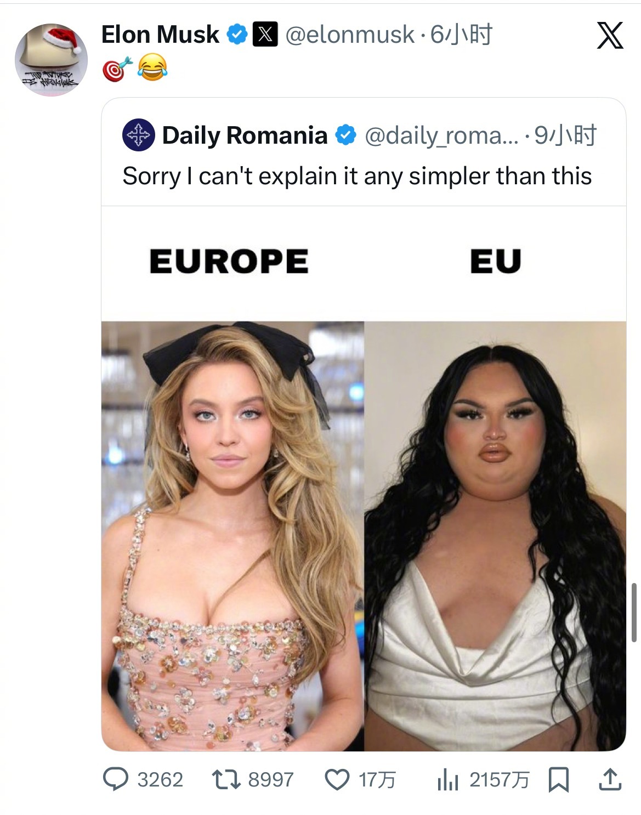
Task: Open the Daily Romania avatar icon
Action: coord(138,135)
